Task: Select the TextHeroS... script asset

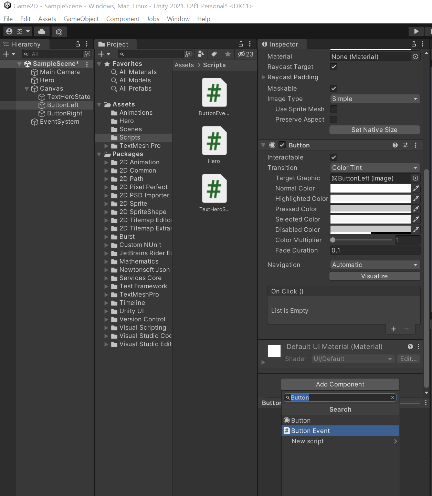Action: tap(214, 193)
